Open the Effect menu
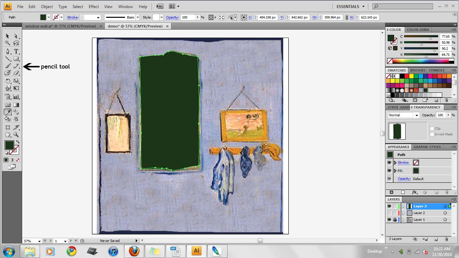 94,6
